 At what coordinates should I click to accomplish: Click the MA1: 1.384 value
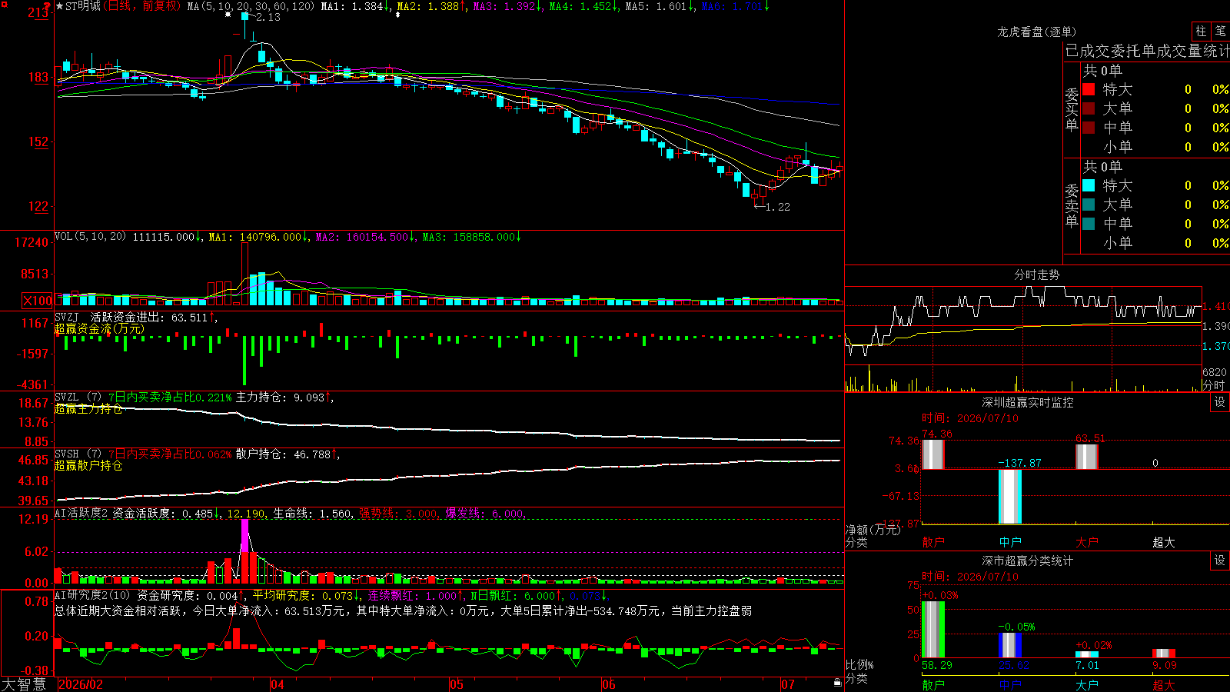coord(352,6)
